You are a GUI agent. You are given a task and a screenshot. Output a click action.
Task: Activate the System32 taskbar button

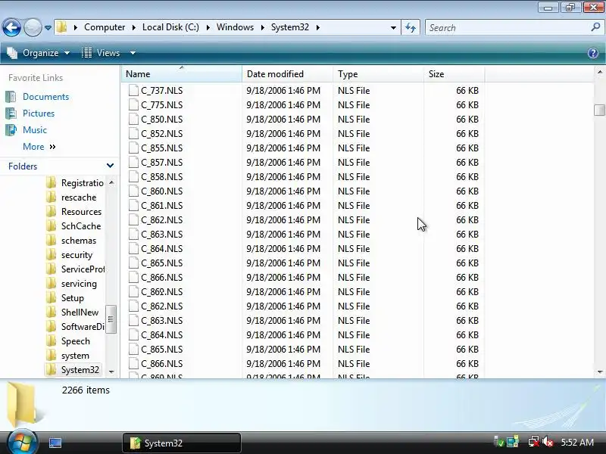182,443
